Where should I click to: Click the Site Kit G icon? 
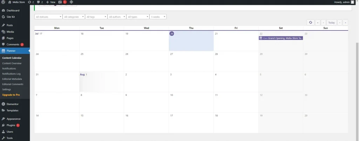click(x=3, y=17)
